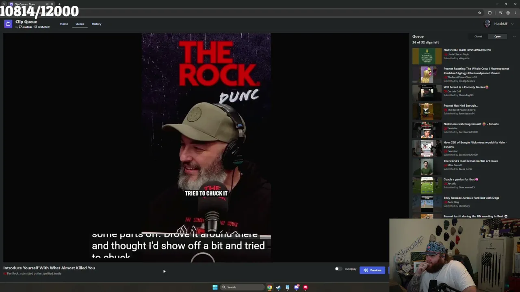
Task: Click the clip title Introduce Yourself With What Almost Killed You
Action: [49, 268]
